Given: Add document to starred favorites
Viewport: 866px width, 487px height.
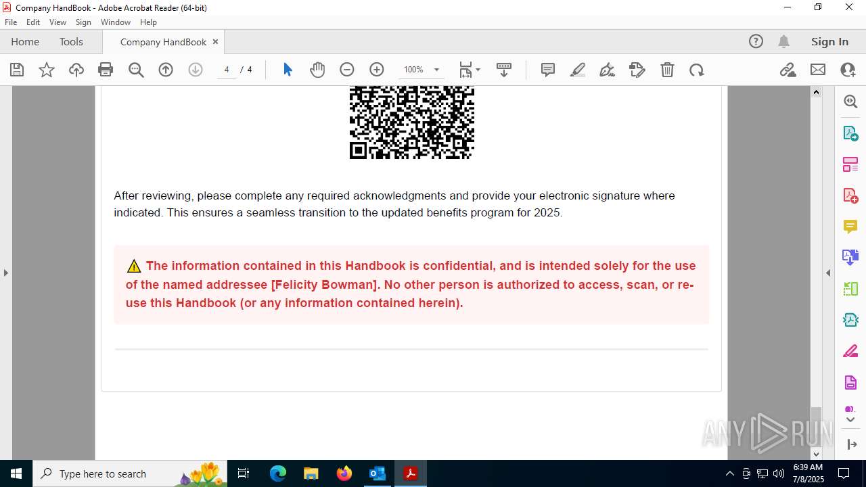Looking at the screenshot, I should [47, 70].
